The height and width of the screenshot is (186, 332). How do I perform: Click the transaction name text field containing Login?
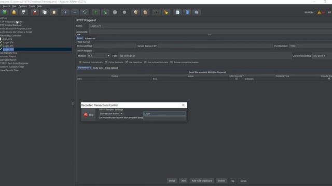(164, 114)
